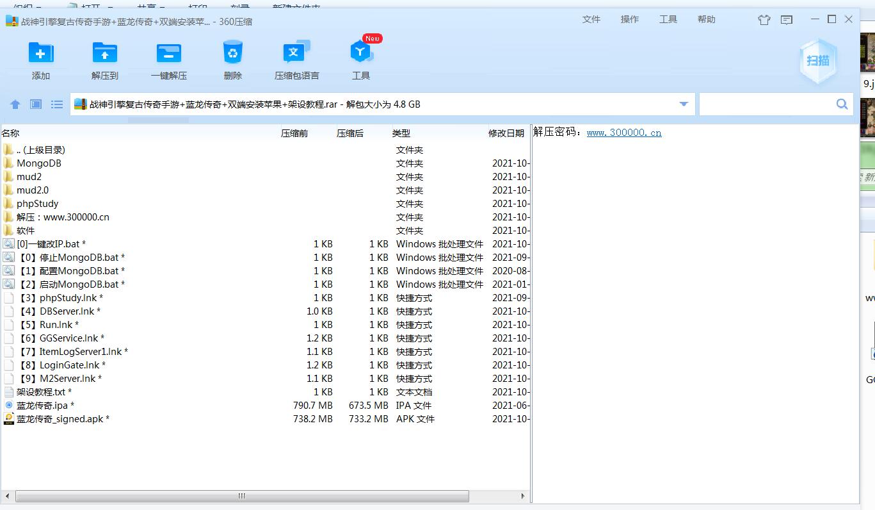875x510 pixels.
Task: Sort the file list by 名称 column header
Action: tap(10, 133)
